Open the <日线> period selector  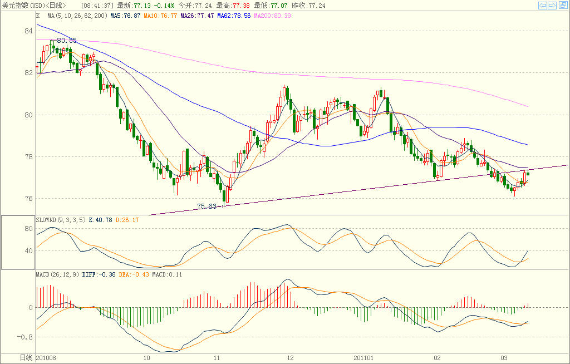pyautogui.click(x=56, y=6)
